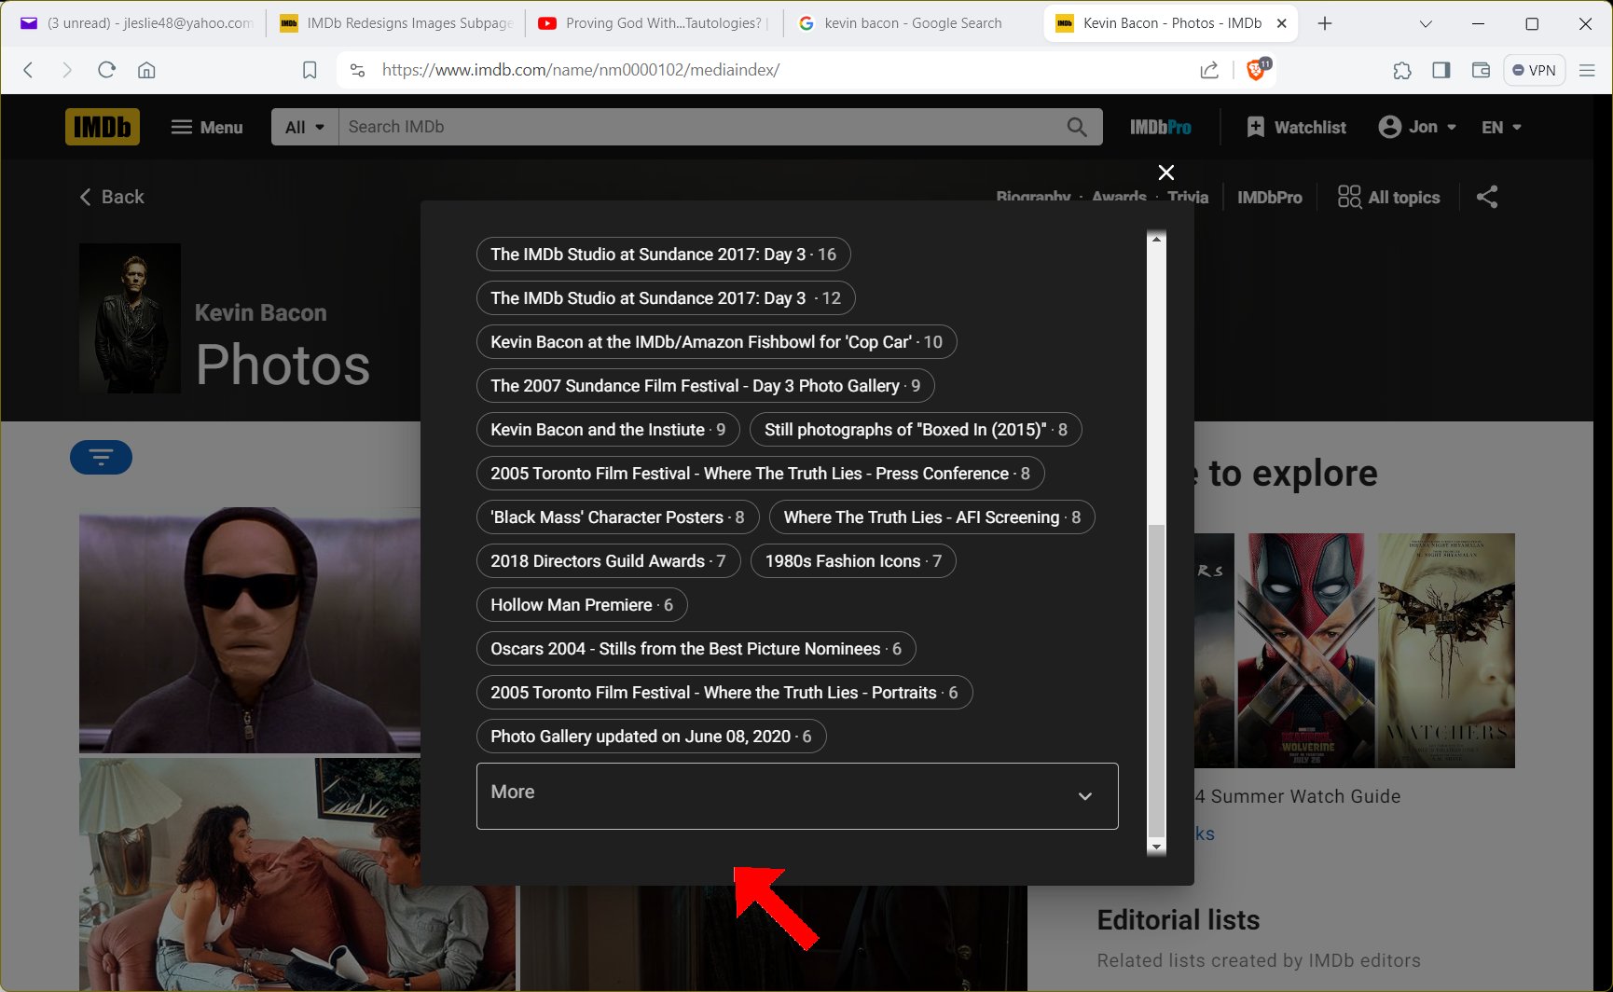Click the Back link on the photos page
Screen dimensions: 1613x992
[x=111, y=197]
